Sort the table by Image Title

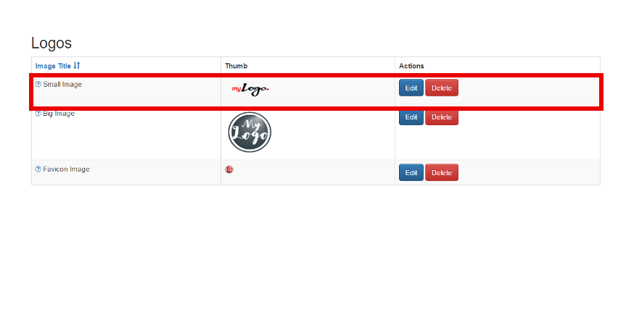click(53, 66)
